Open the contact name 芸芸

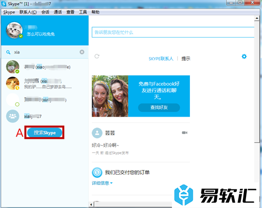pyautogui.click(x=110, y=133)
